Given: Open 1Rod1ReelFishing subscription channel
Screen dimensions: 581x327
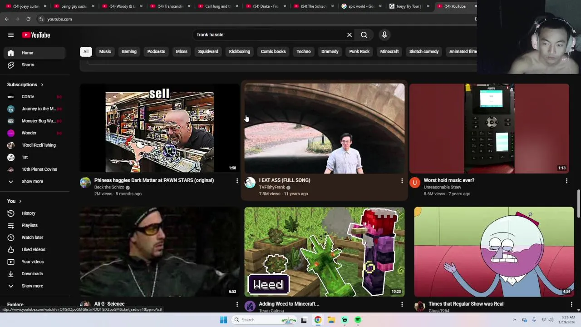Looking at the screenshot, I should (35, 145).
